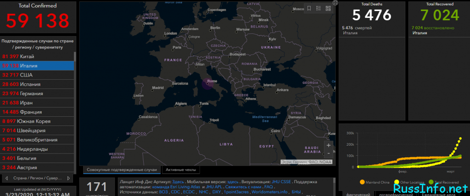Screen dimensions: 470x196
Task: Open the ВОЗ data source link
Action: coord(164,192)
